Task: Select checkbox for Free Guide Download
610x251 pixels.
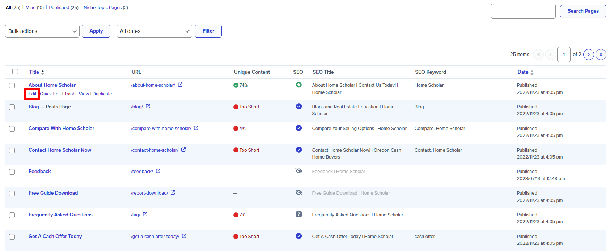Action: click(x=12, y=194)
